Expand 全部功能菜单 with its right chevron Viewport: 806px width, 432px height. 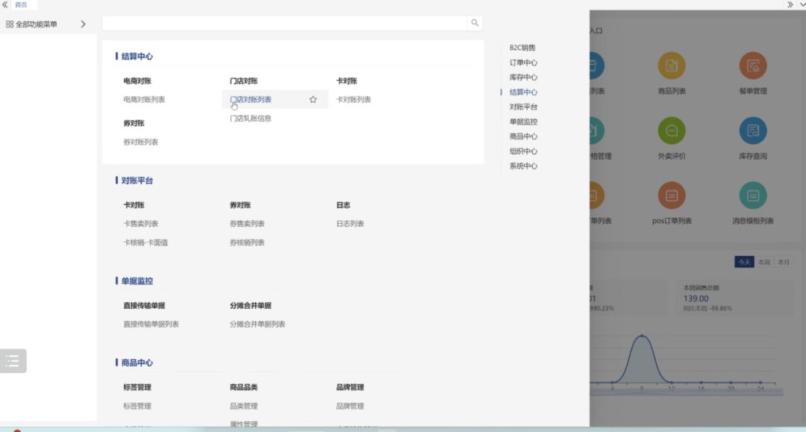coord(83,23)
